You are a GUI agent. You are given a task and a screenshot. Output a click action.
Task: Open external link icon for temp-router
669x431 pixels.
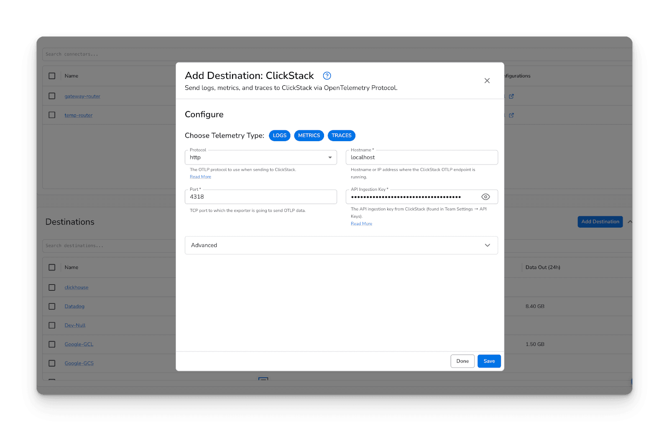pos(511,115)
